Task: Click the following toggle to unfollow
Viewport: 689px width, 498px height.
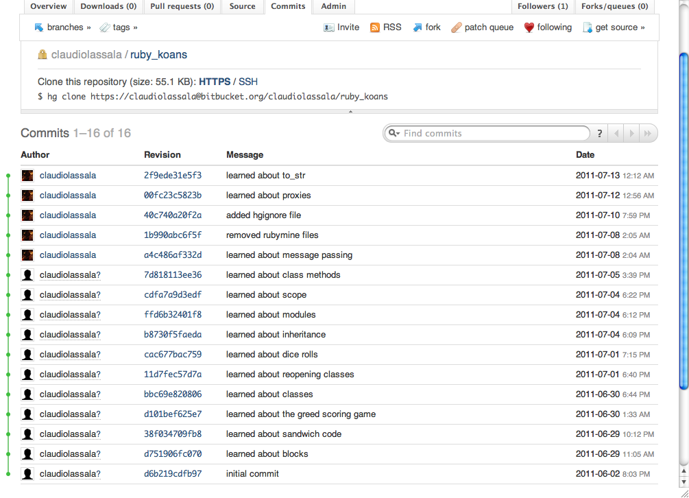Action: tap(553, 27)
